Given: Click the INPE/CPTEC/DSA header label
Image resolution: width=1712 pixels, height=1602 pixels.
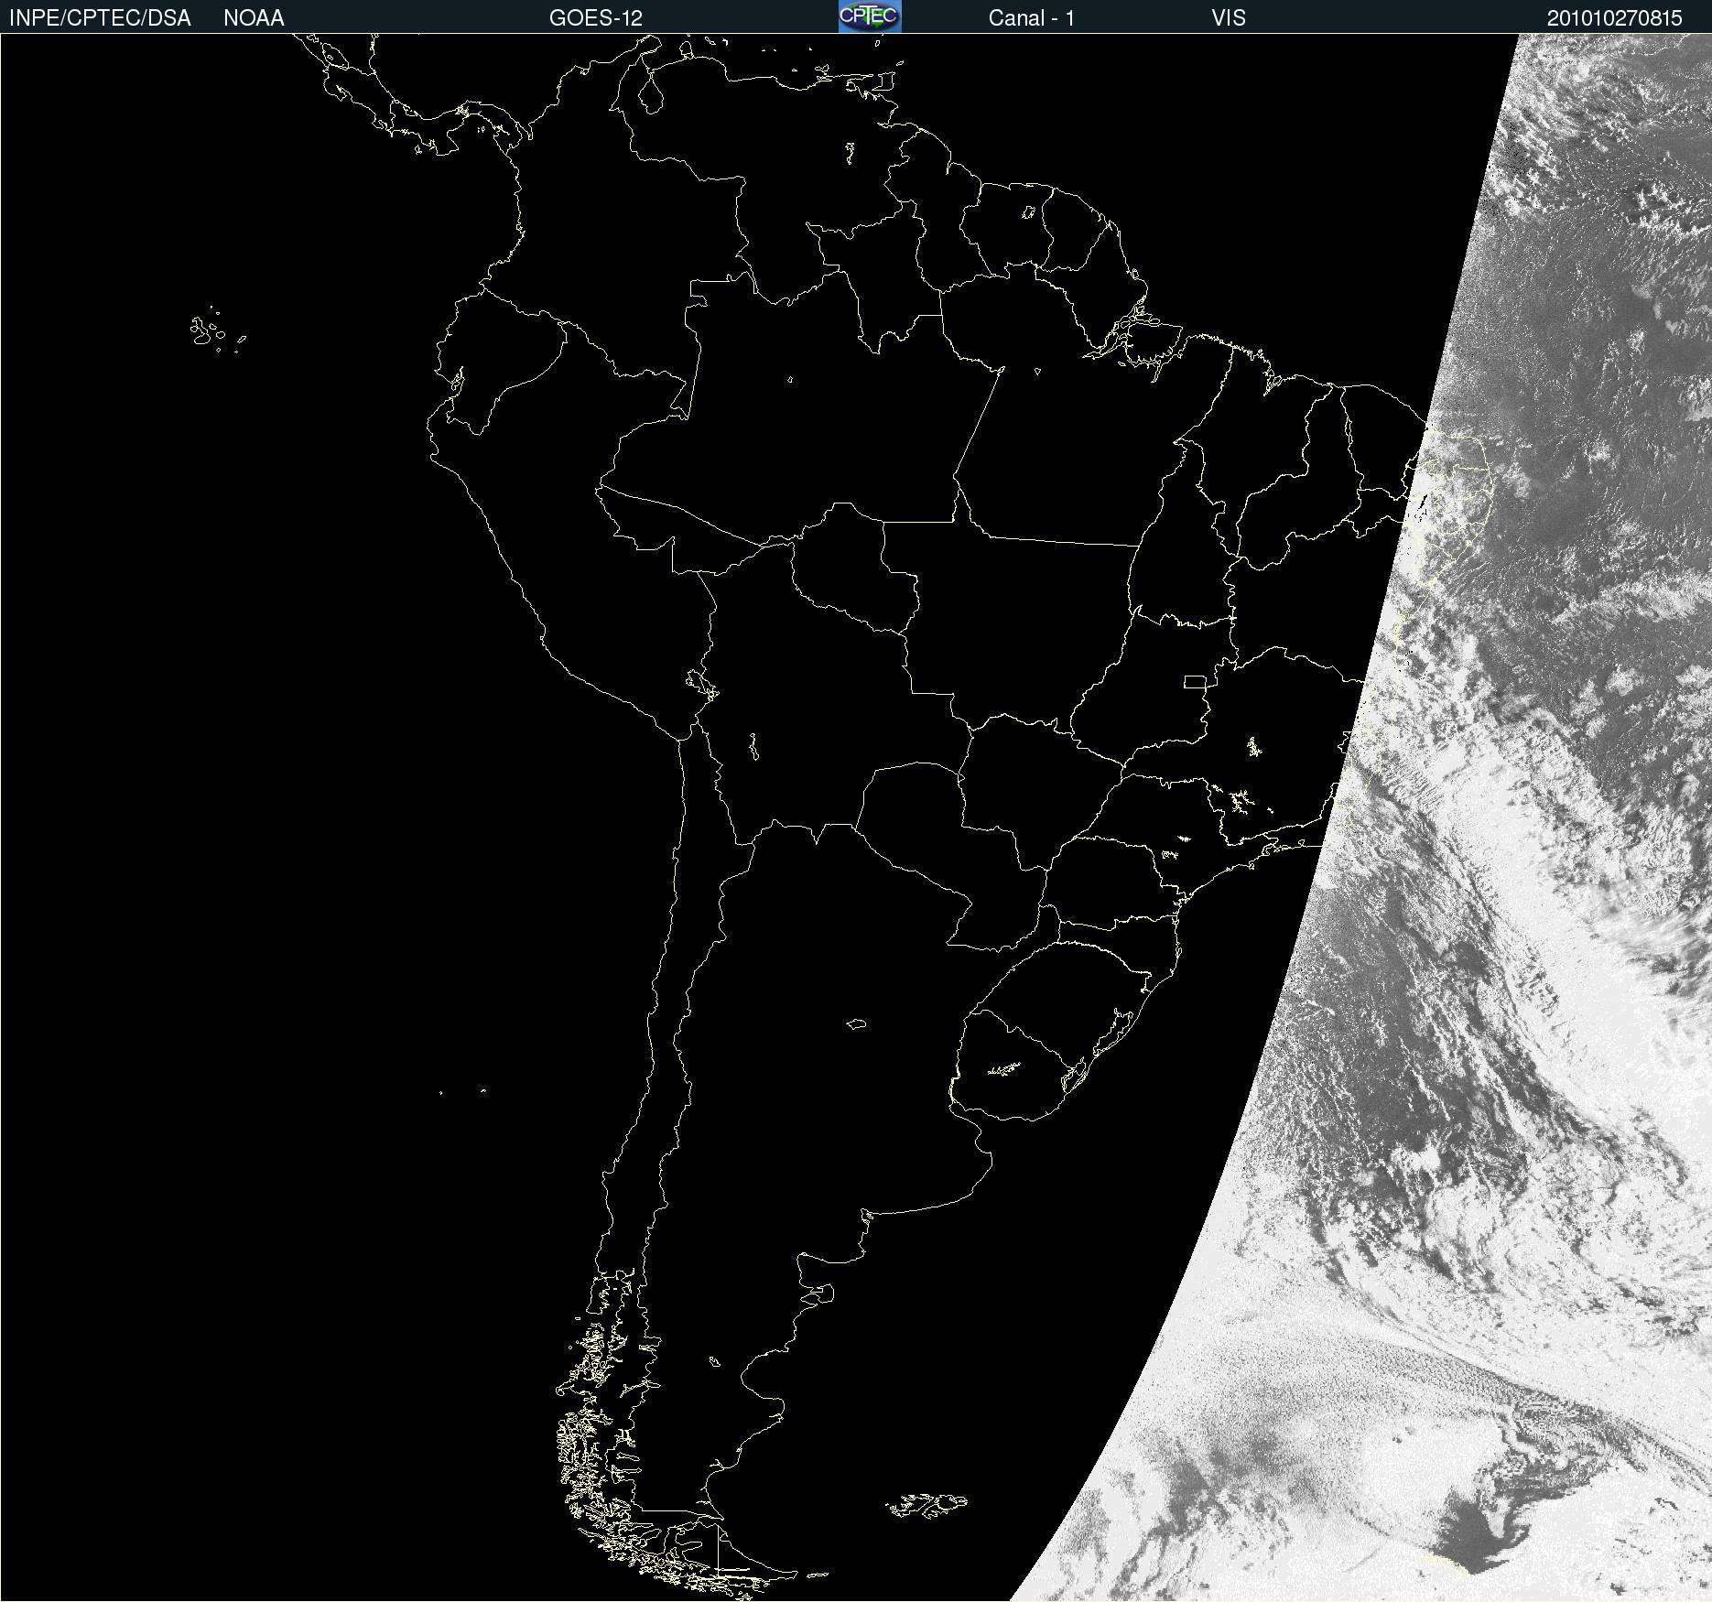Looking at the screenshot, I should point(100,18).
